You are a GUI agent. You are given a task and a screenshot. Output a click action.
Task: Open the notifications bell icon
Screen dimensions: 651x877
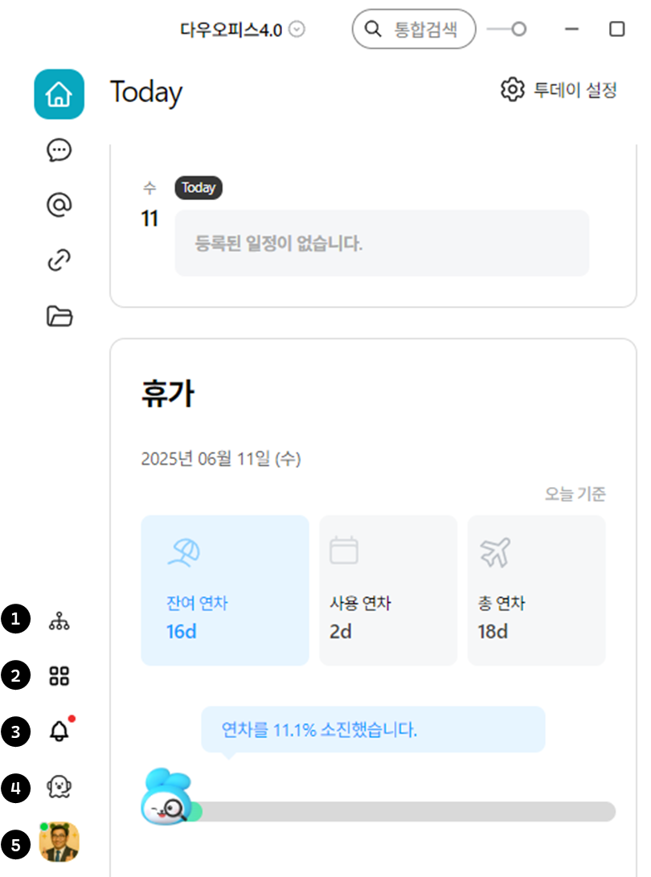pos(59,732)
